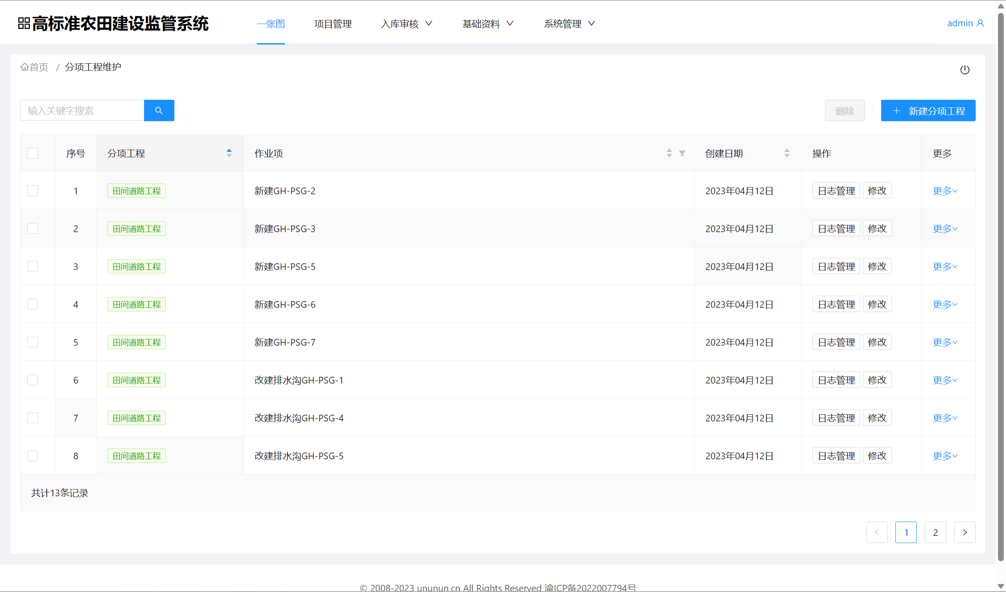Switch to the 一张图 tab
This screenshot has height=592, width=1006.
(271, 24)
